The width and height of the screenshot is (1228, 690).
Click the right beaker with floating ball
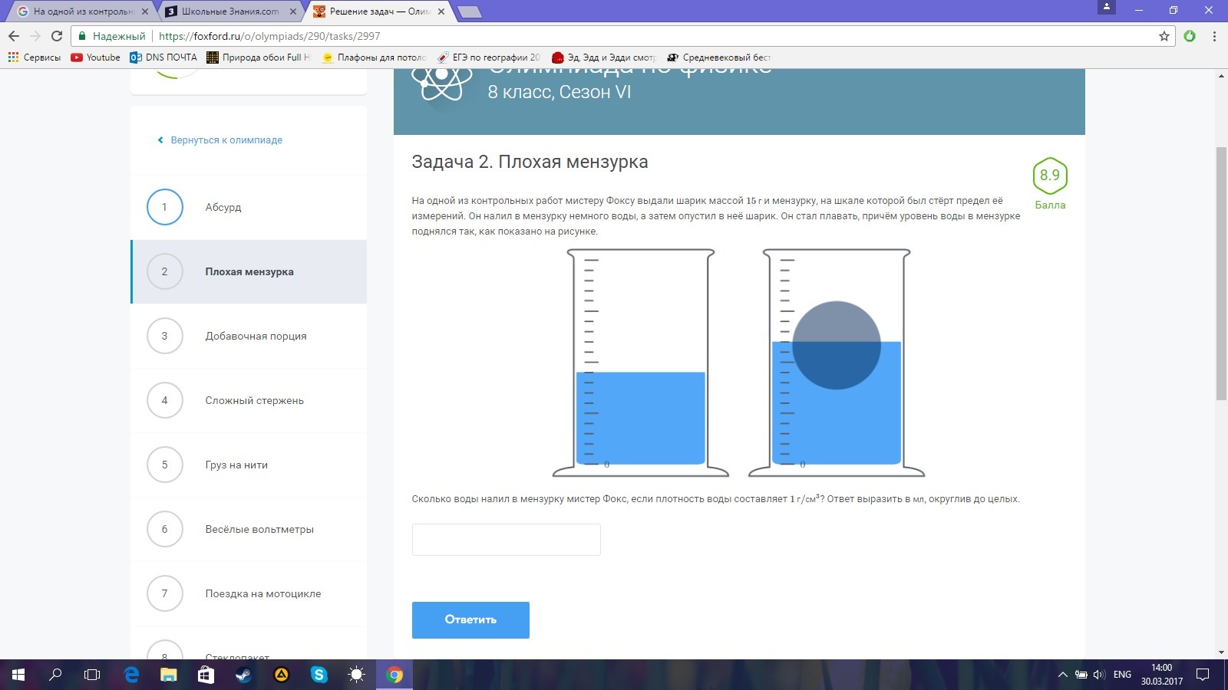click(x=837, y=363)
